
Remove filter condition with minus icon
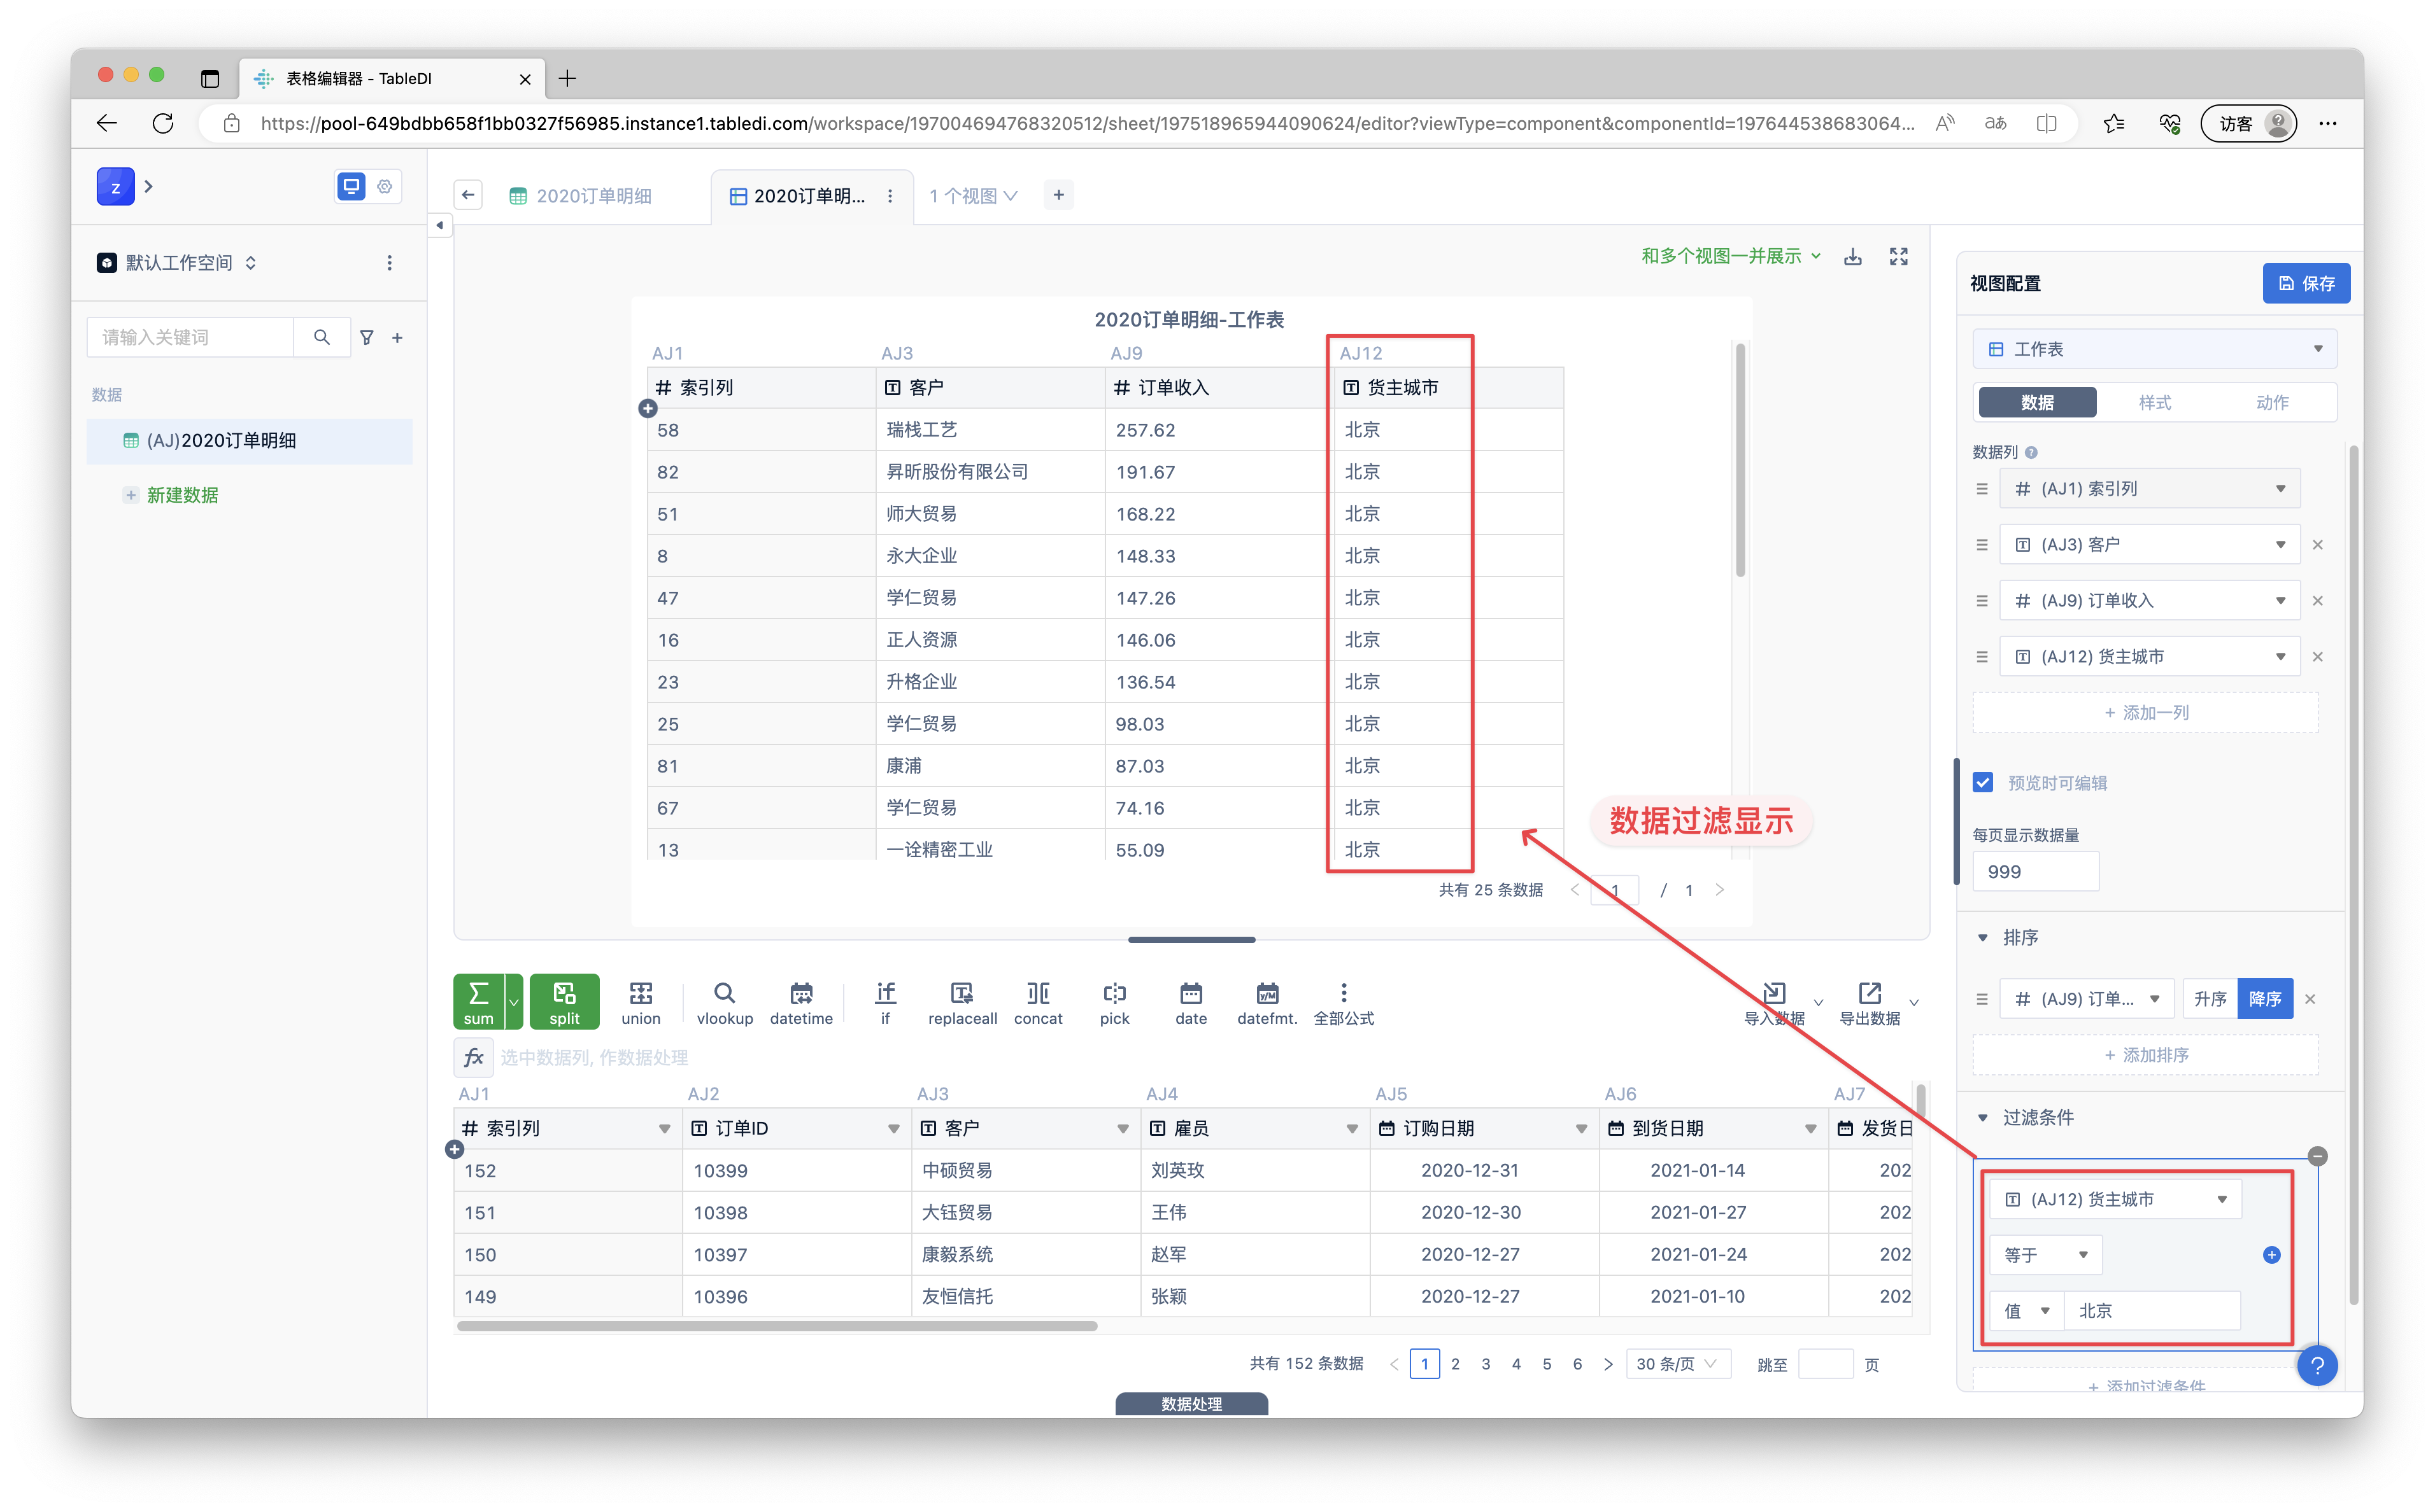click(2317, 1156)
